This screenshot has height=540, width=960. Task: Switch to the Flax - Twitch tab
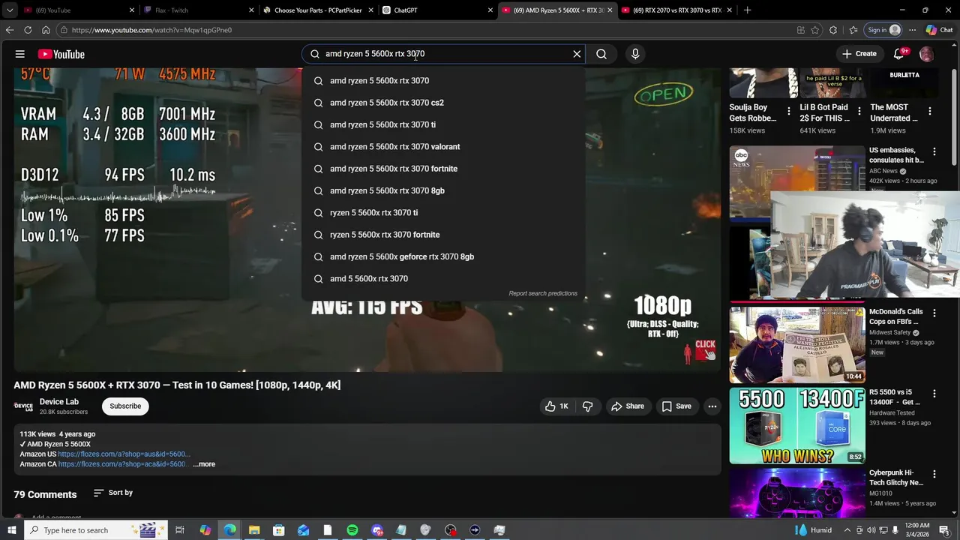[198, 10]
